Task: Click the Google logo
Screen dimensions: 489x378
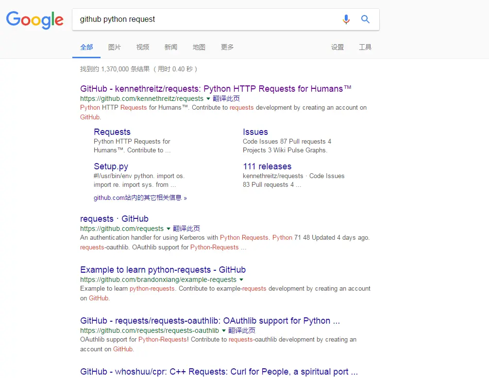Action: click(34, 20)
